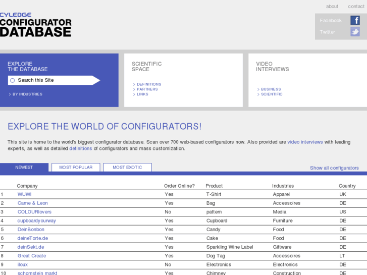Image resolution: width=367 pixels, height=275 pixels.
Task: Click the Product column header
Action: pyautogui.click(x=214, y=186)
